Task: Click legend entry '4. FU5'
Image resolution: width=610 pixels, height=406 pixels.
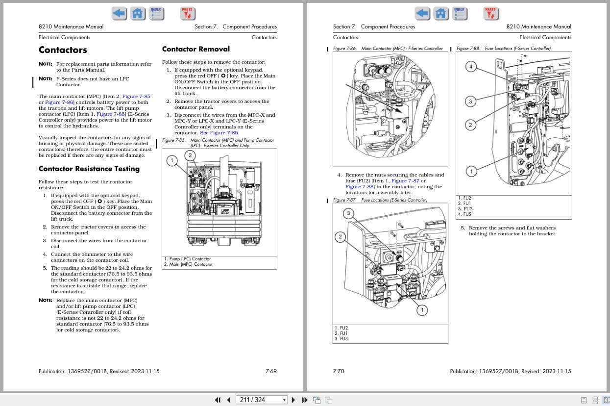Action: pos(464,214)
